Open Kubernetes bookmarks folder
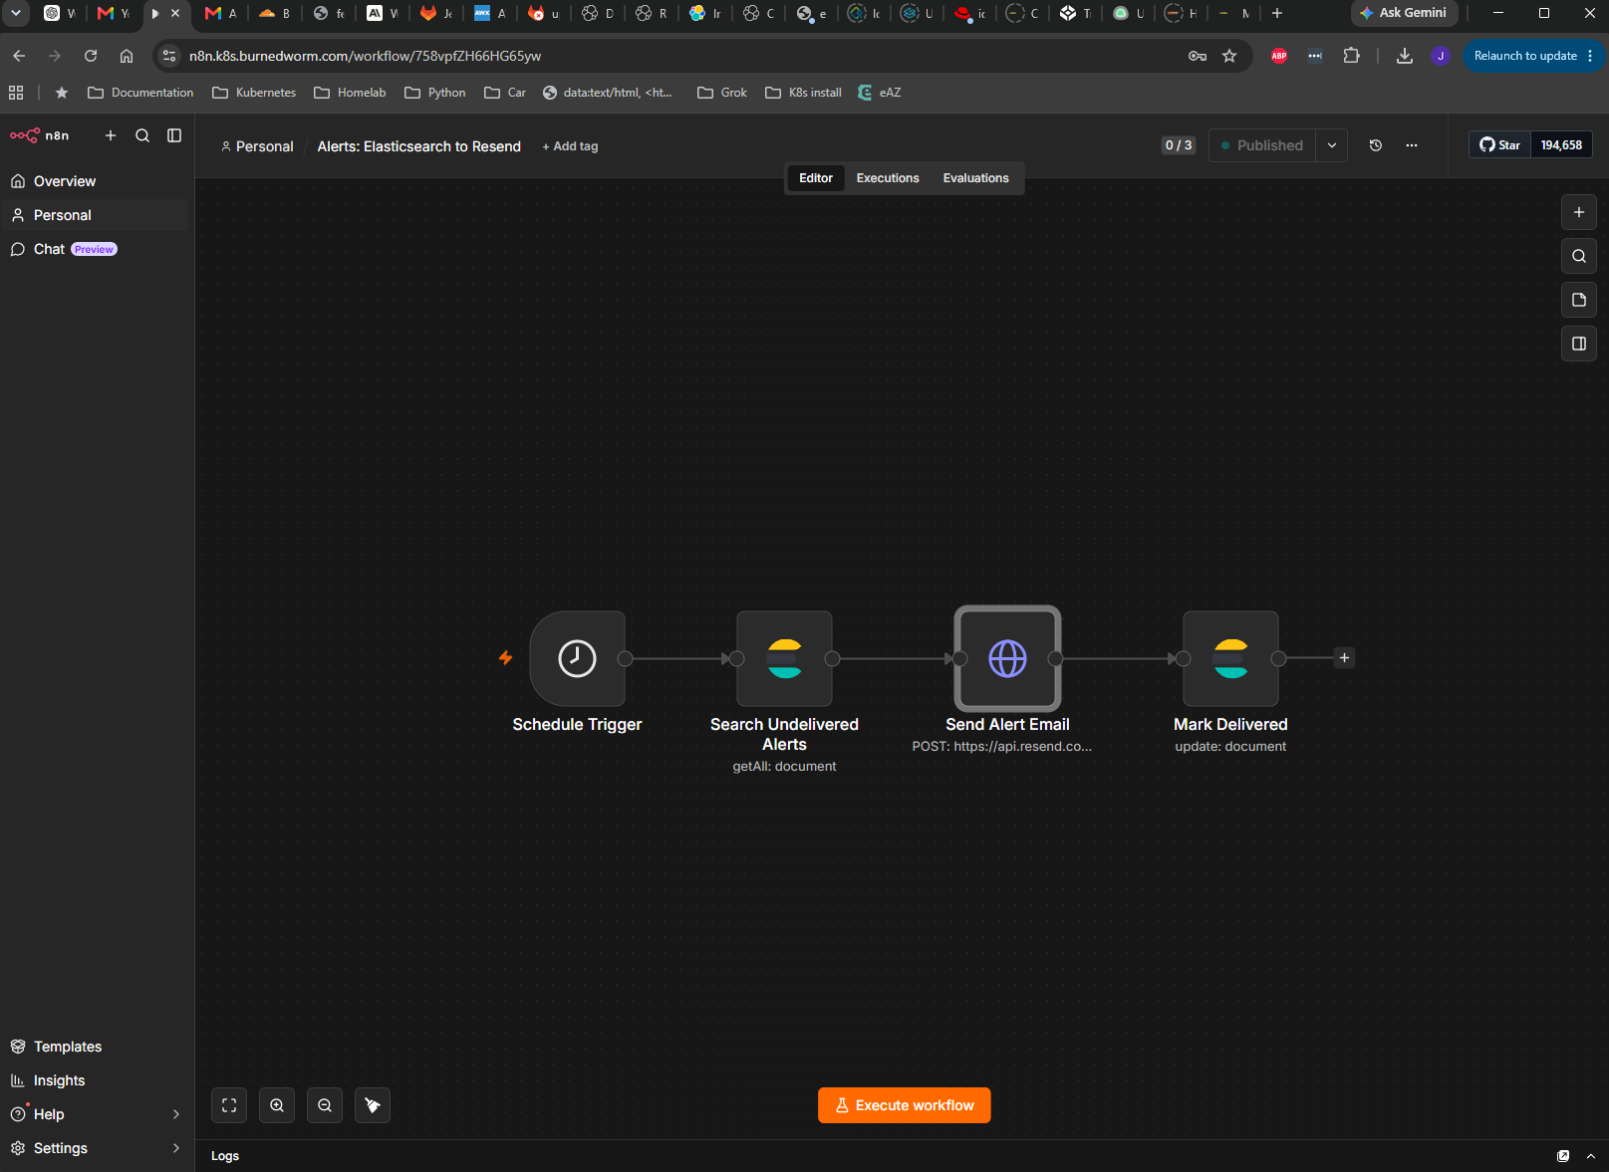 tap(254, 93)
